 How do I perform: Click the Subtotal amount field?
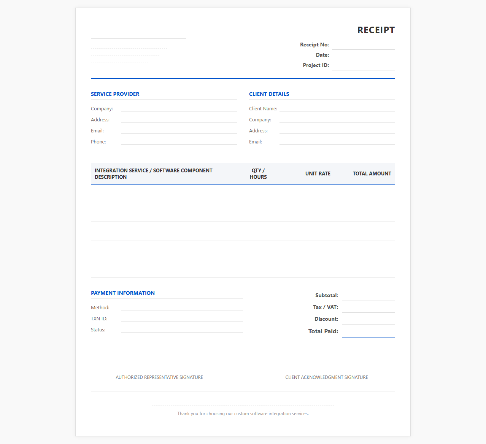(368, 296)
